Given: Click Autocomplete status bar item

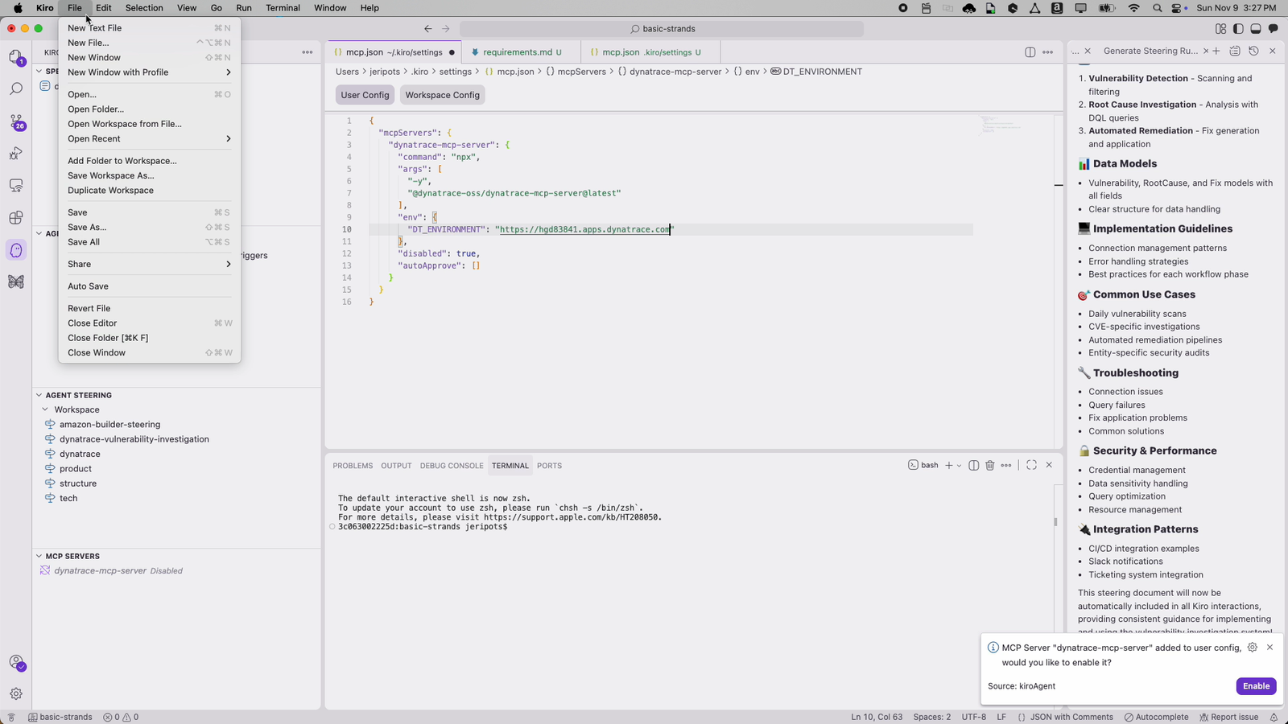Looking at the screenshot, I should pos(1156,717).
